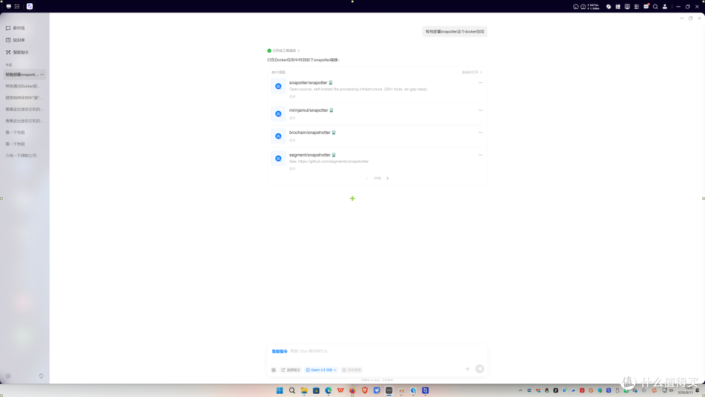Click the plus attachment icon in input bar
Screen dimensions: 705x397
click(x=467, y=369)
